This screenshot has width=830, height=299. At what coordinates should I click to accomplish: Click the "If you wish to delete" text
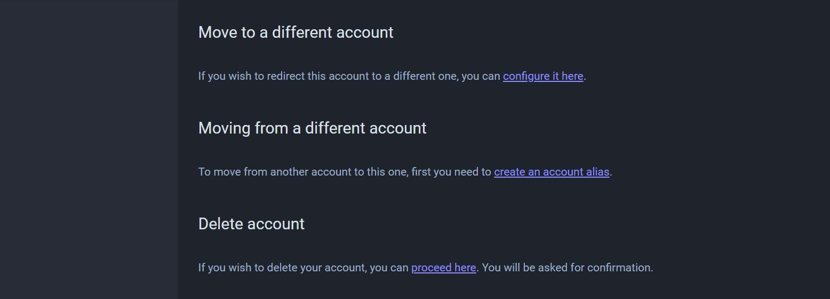coord(248,268)
